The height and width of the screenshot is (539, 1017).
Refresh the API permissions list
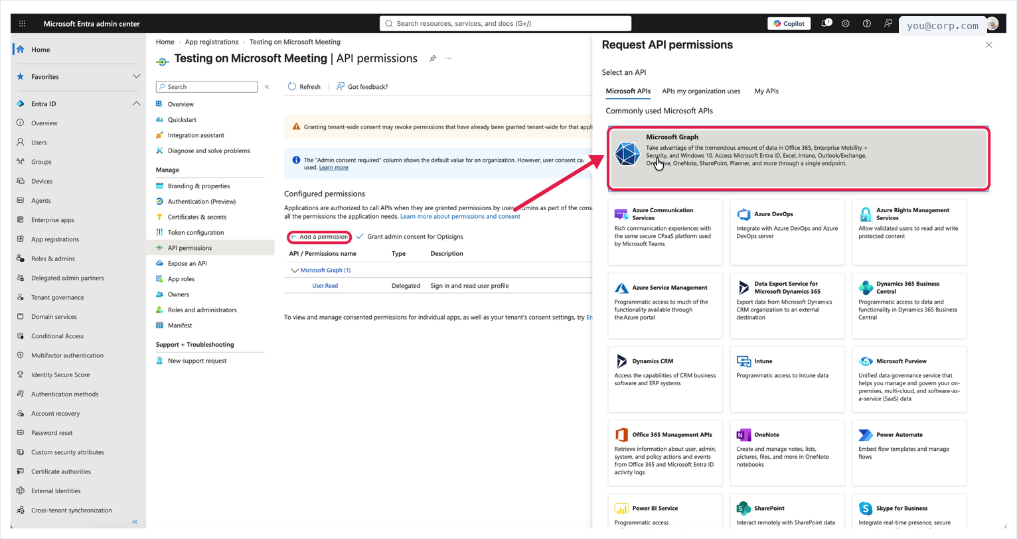(305, 87)
